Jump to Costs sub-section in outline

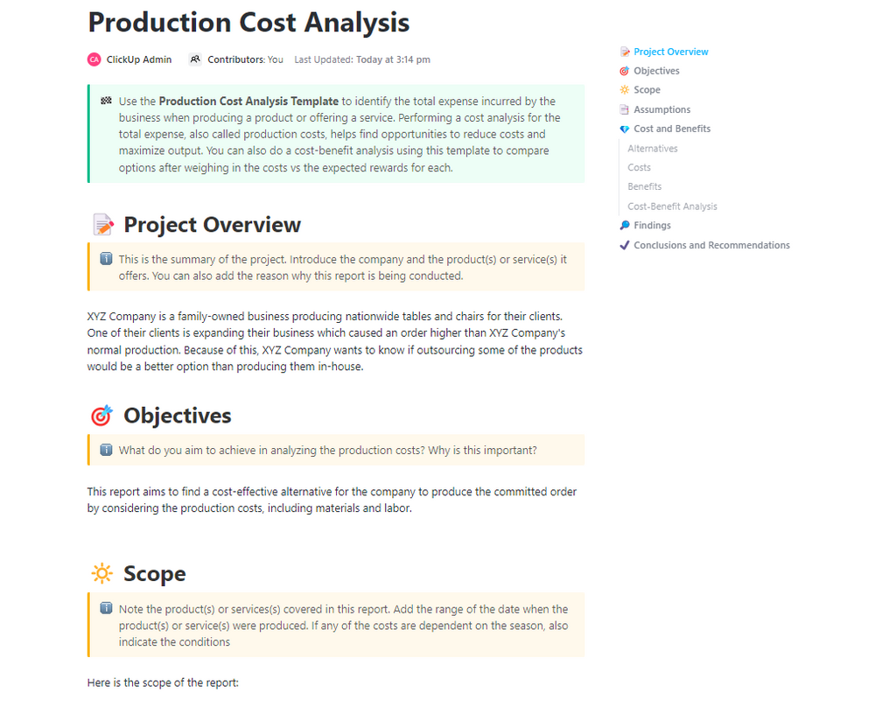click(639, 167)
